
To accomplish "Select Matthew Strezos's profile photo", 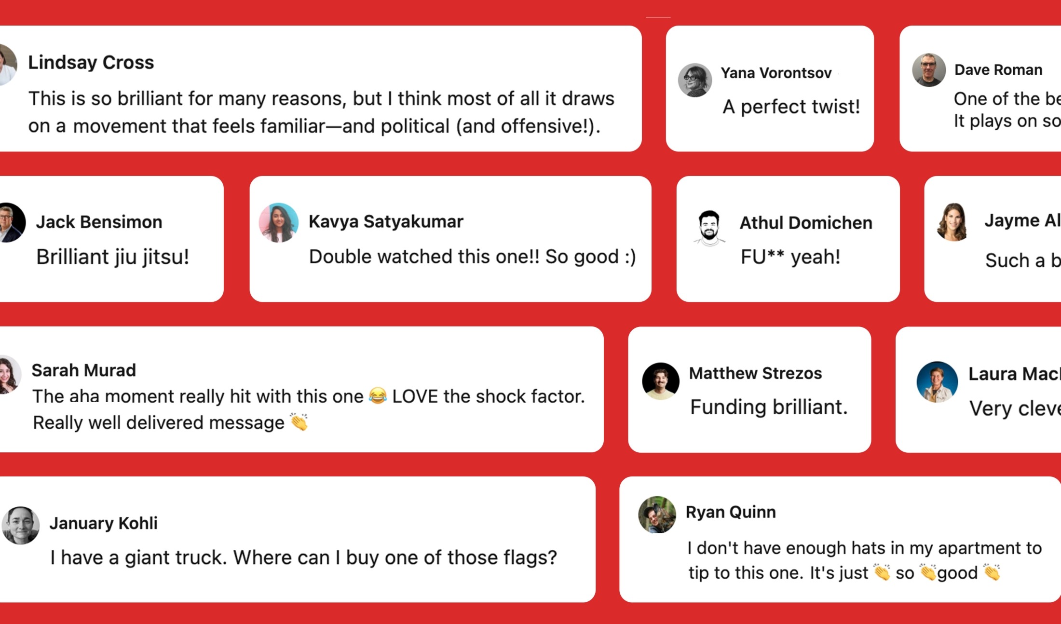I will pyautogui.click(x=661, y=381).
